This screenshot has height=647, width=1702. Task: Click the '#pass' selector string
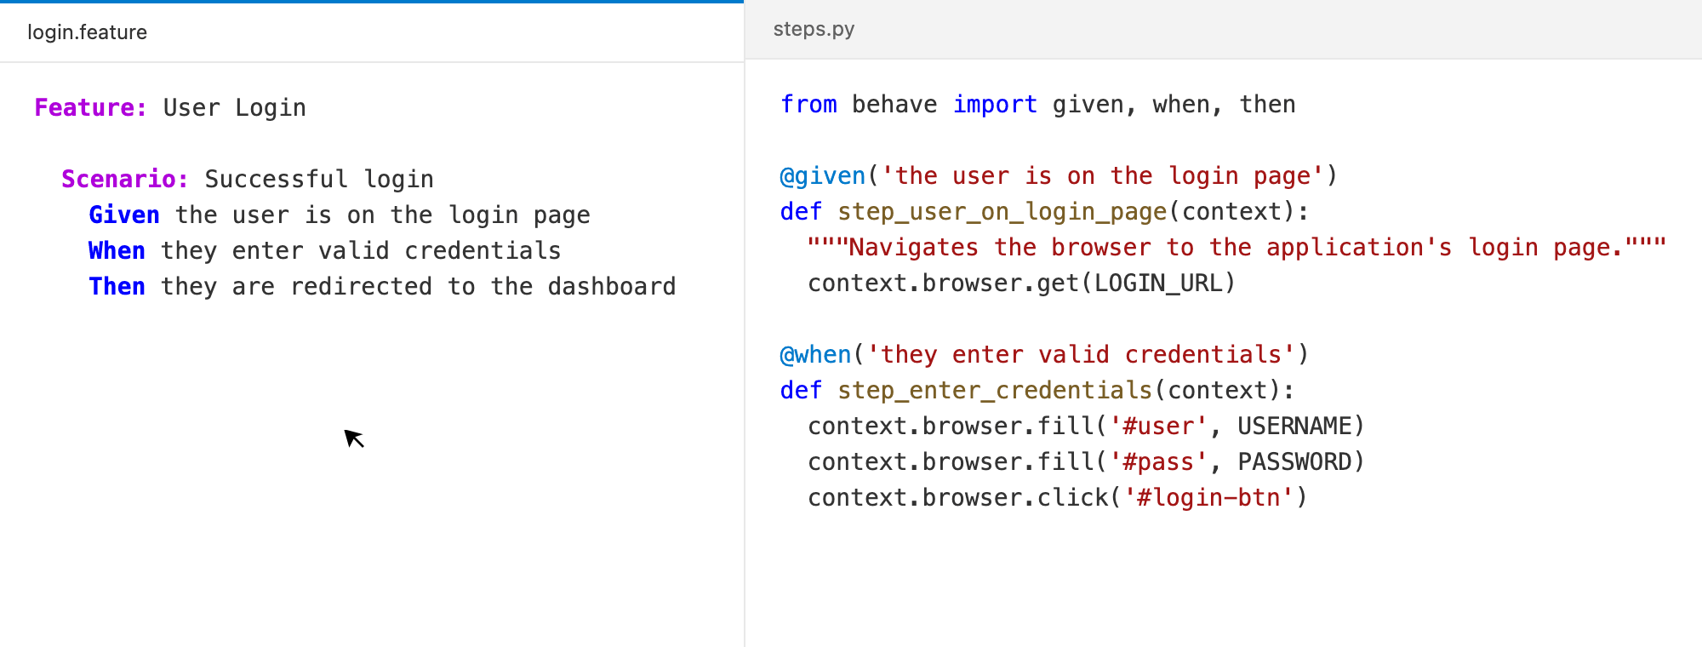[x=1159, y=461]
